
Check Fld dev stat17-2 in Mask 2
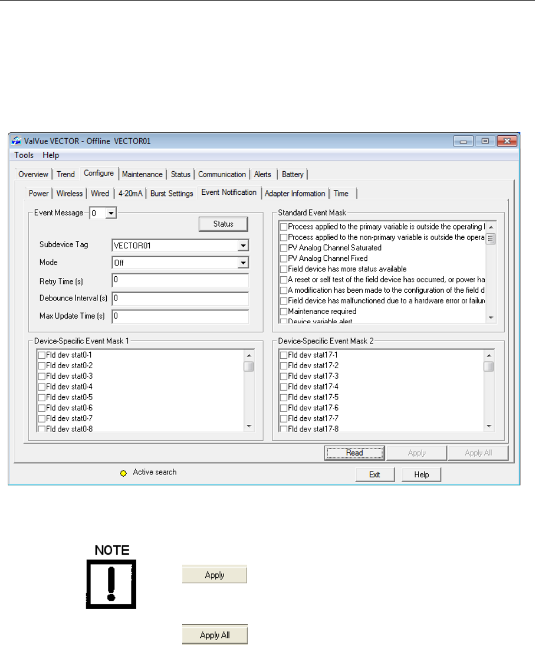tap(283, 365)
